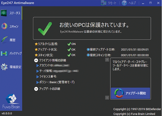162x116 pixels.
Task: Click the last scan date 0001/01/01 00:00:00
Action: 135,55
